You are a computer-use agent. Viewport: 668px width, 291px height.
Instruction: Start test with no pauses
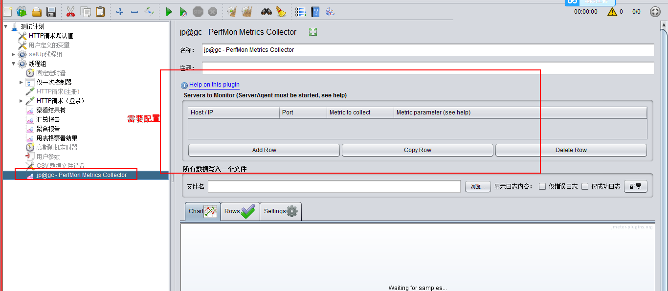click(x=183, y=12)
